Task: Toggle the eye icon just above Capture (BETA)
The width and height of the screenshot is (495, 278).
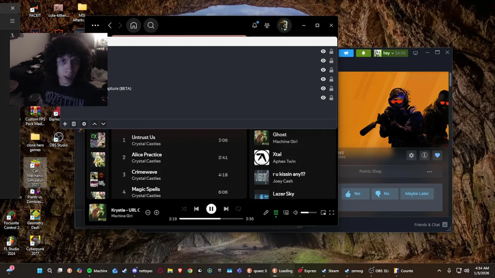Action: 323,79
